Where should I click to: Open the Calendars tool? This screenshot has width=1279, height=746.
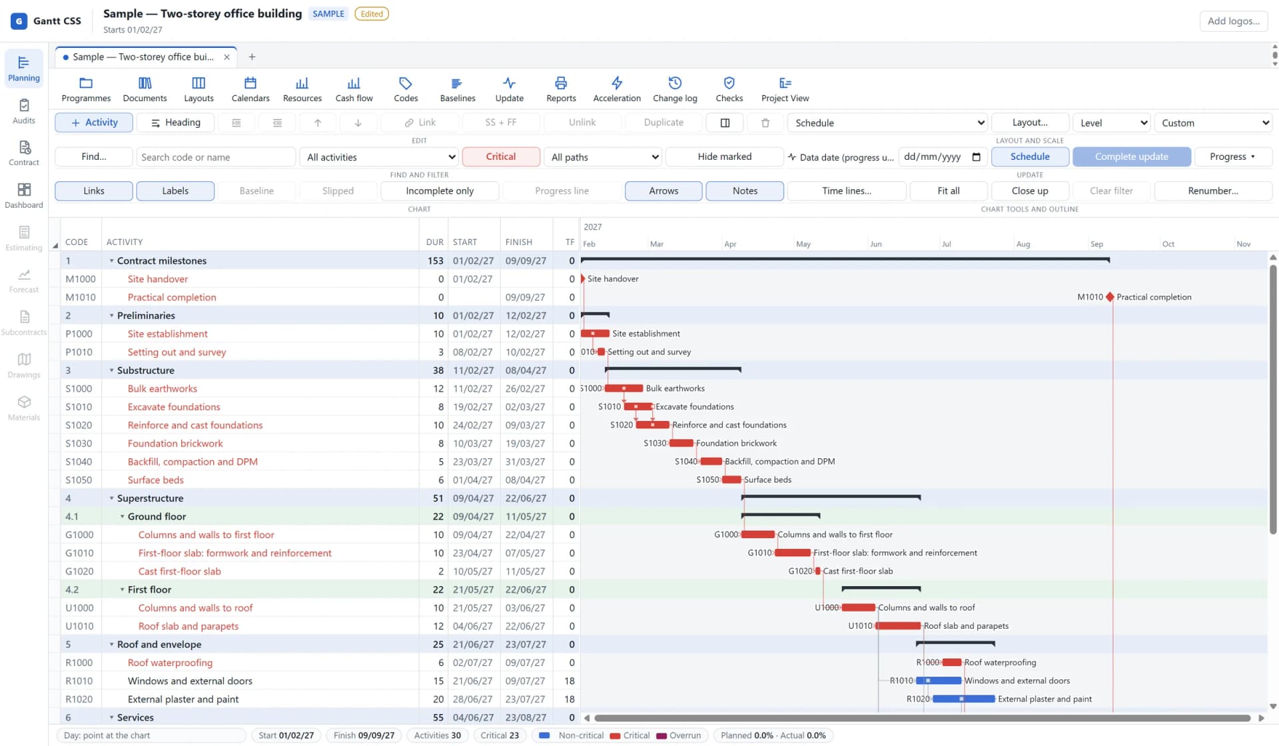(250, 89)
